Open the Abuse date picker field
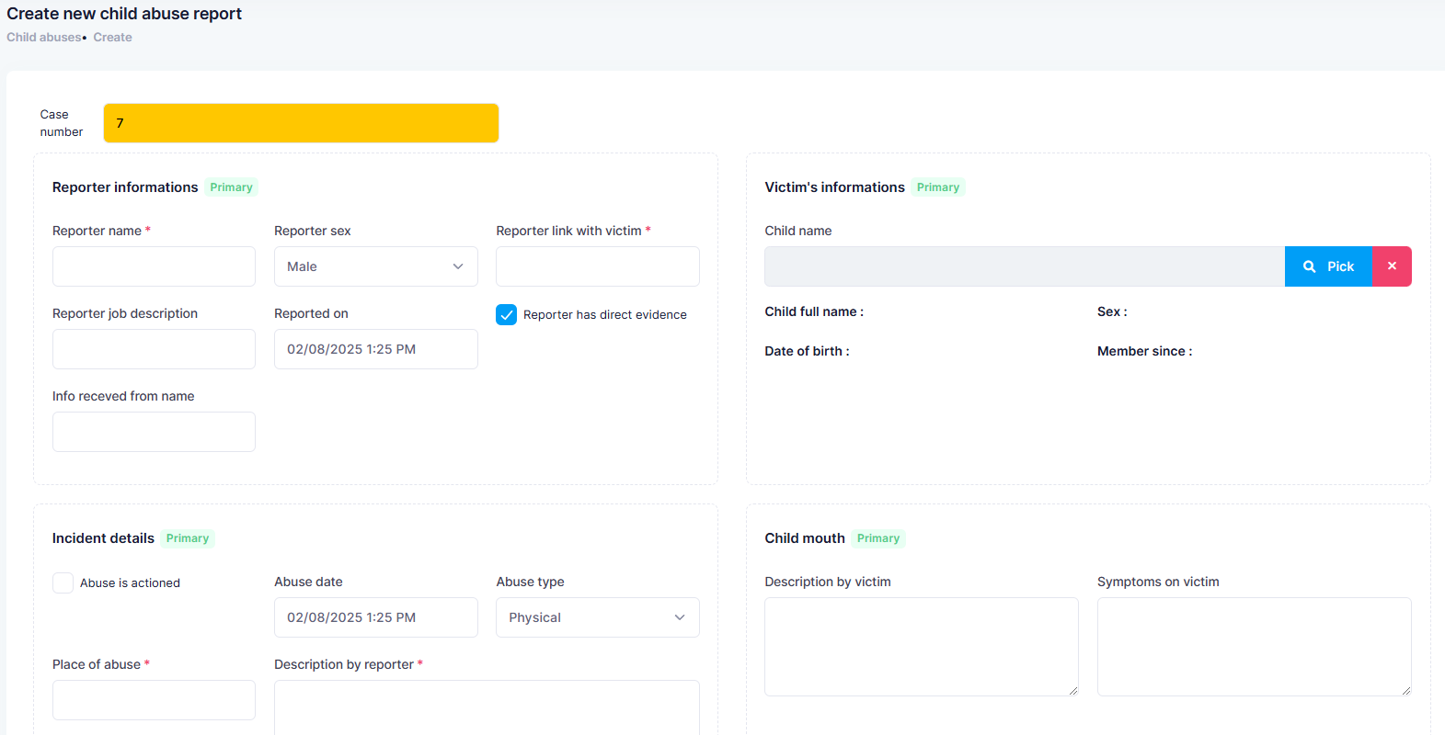1445x735 pixels. click(x=375, y=617)
